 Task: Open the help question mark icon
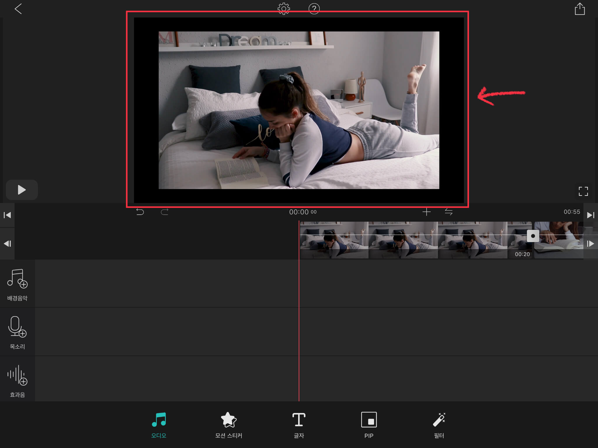314,9
